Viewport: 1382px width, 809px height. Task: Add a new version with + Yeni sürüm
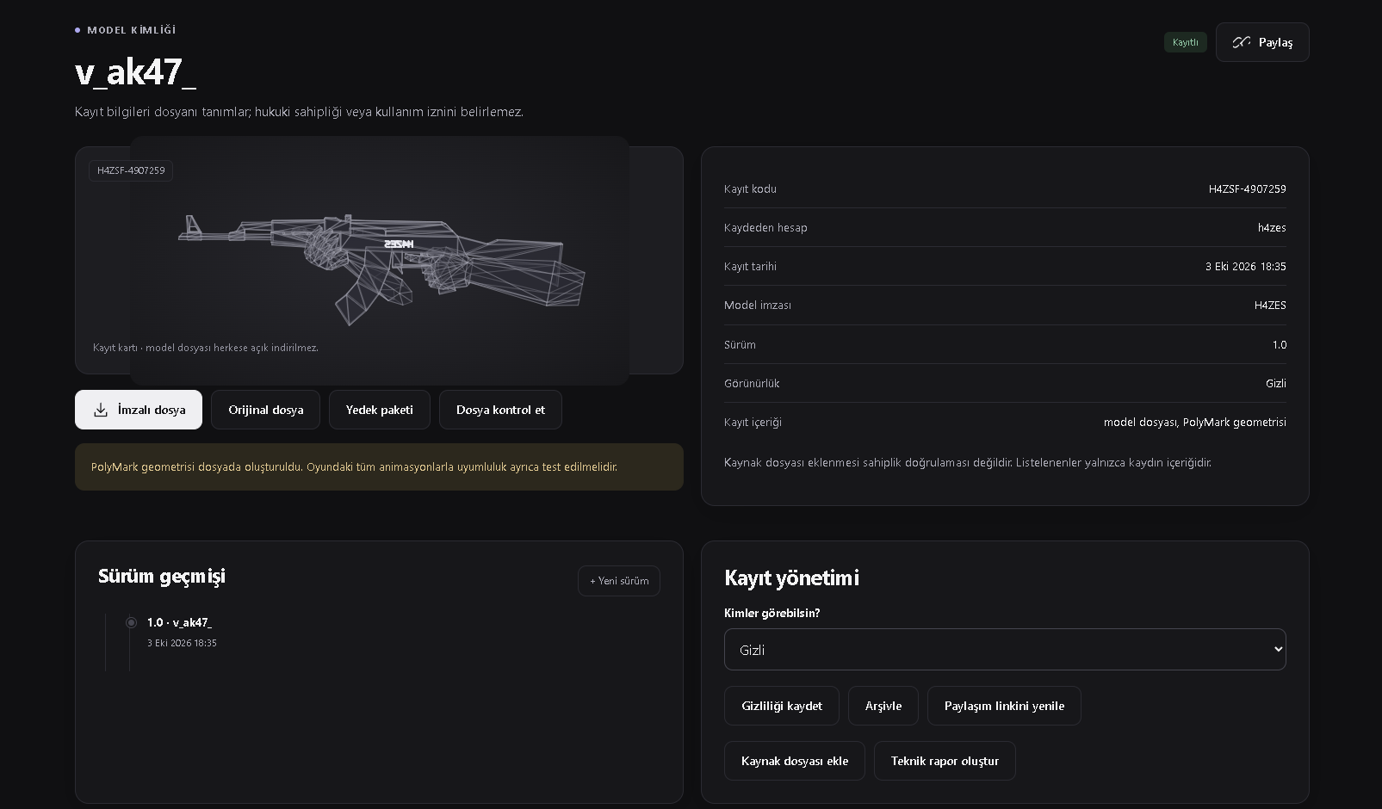click(x=619, y=581)
